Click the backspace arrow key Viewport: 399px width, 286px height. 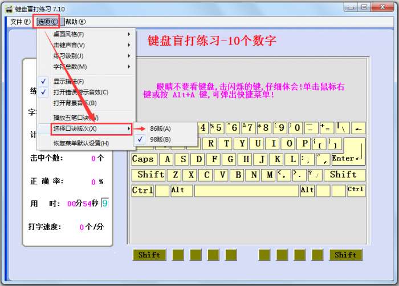(359, 128)
